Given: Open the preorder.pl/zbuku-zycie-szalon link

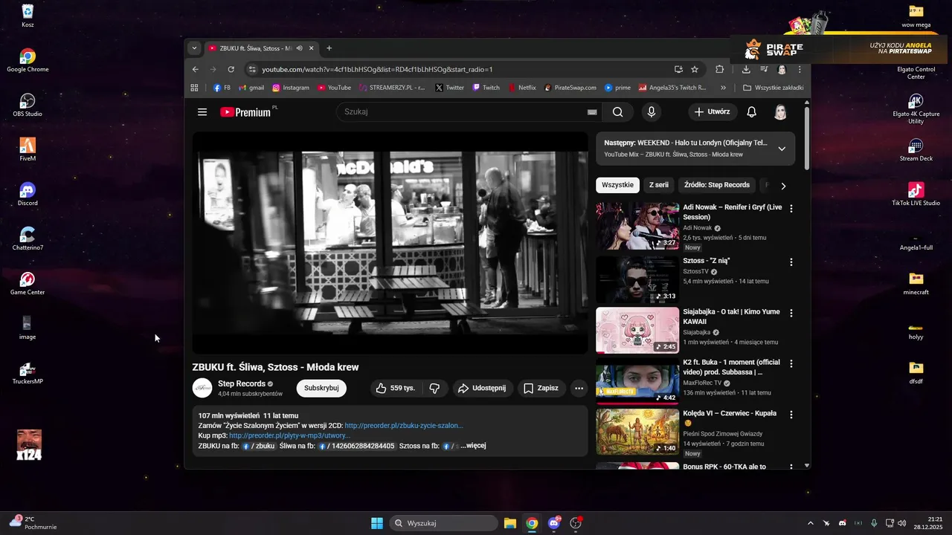Looking at the screenshot, I should (x=404, y=426).
